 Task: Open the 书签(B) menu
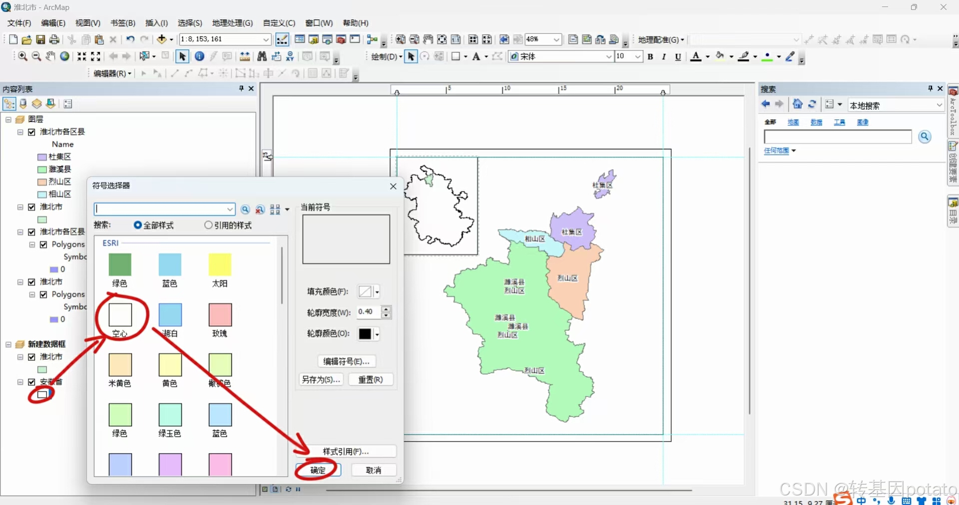click(x=123, y=23)
